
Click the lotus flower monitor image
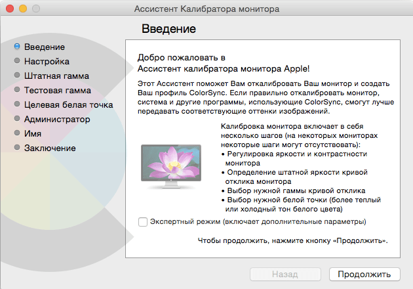(x=171, y=166)
